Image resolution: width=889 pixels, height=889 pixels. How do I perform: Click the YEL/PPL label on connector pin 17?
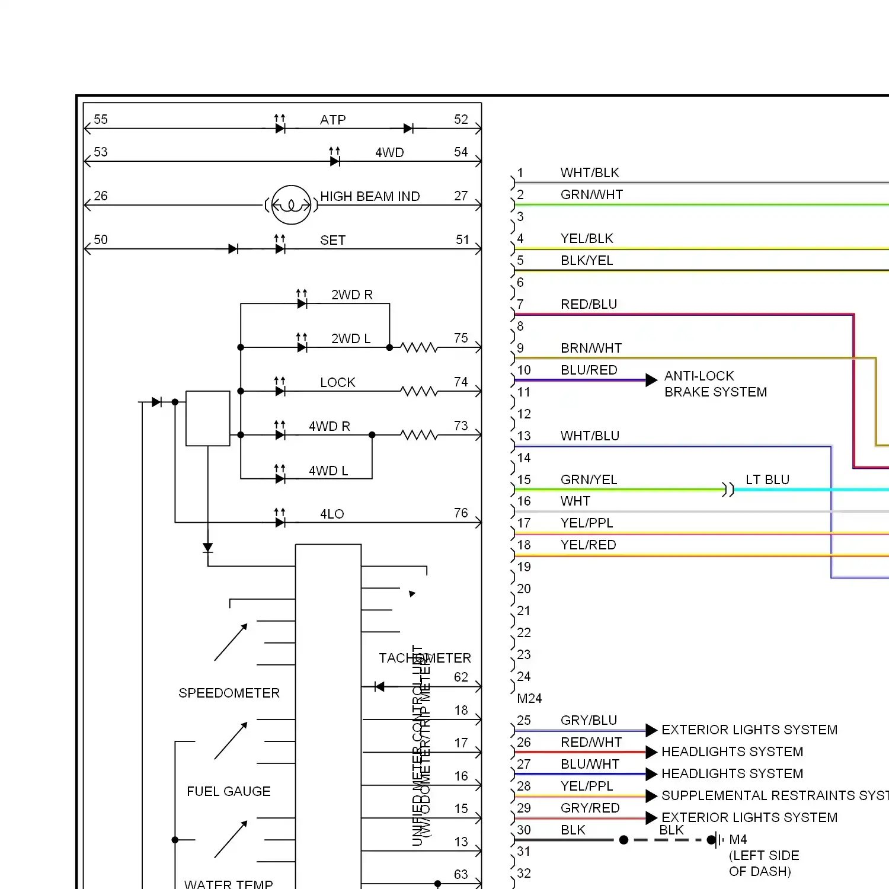point(587,523)
